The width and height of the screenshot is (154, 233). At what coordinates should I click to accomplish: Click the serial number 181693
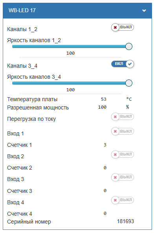pyautogui.click(x=125, y=221)
